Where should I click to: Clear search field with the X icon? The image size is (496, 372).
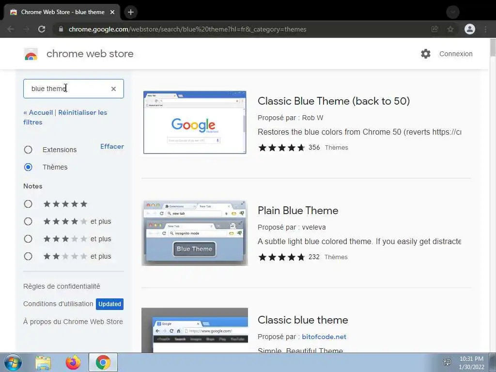(x=113, y=89)
